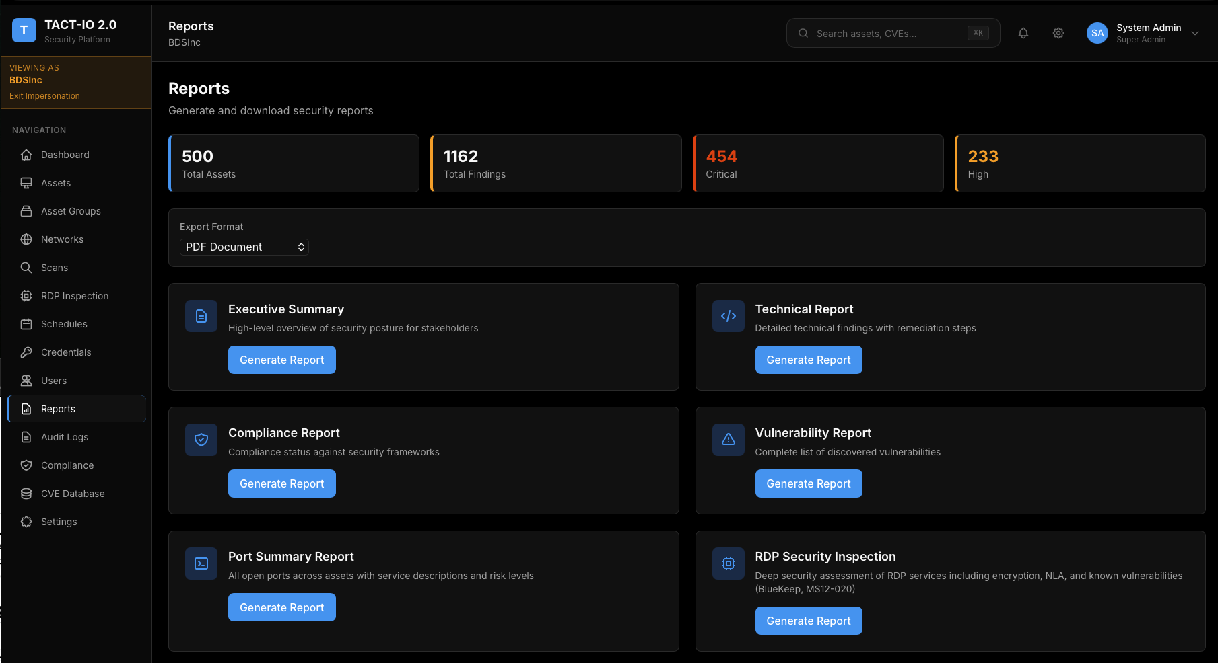Generate the RDP Security Inspection report
Image resolution: width=1218 pixels, height=663 pixels.
pyautogui.click(x=808, y=621)
